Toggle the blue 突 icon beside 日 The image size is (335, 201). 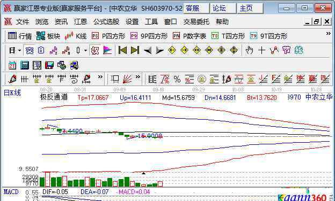click(30, 50)
